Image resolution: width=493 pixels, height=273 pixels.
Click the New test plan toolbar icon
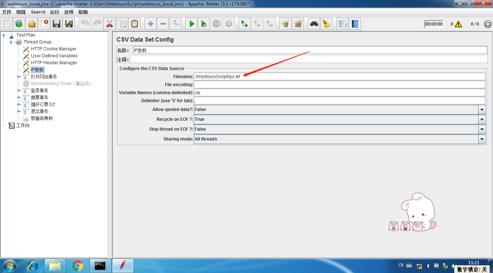click(7, 24)
